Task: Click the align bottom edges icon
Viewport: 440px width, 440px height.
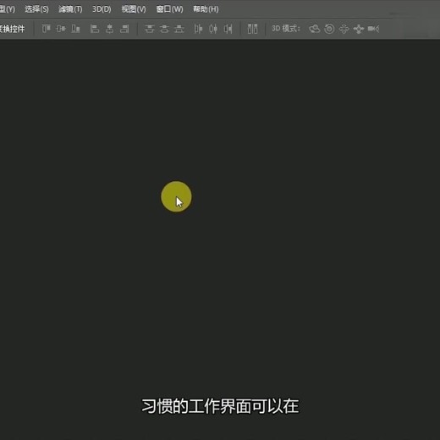Action: click(75, 29)
